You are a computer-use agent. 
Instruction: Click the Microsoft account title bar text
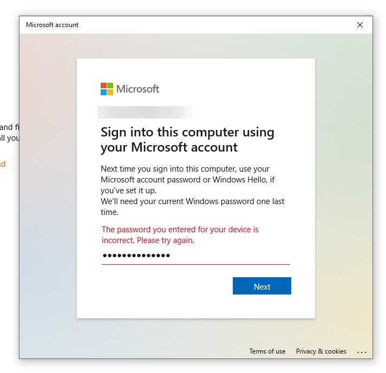52,25
